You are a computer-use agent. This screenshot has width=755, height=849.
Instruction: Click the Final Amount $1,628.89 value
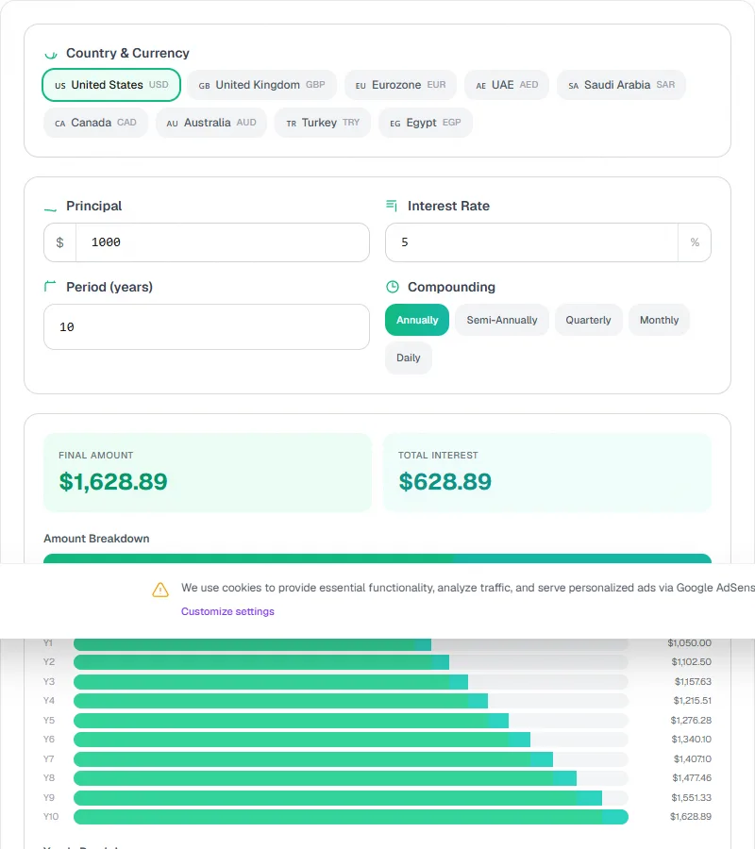(113, 482)
